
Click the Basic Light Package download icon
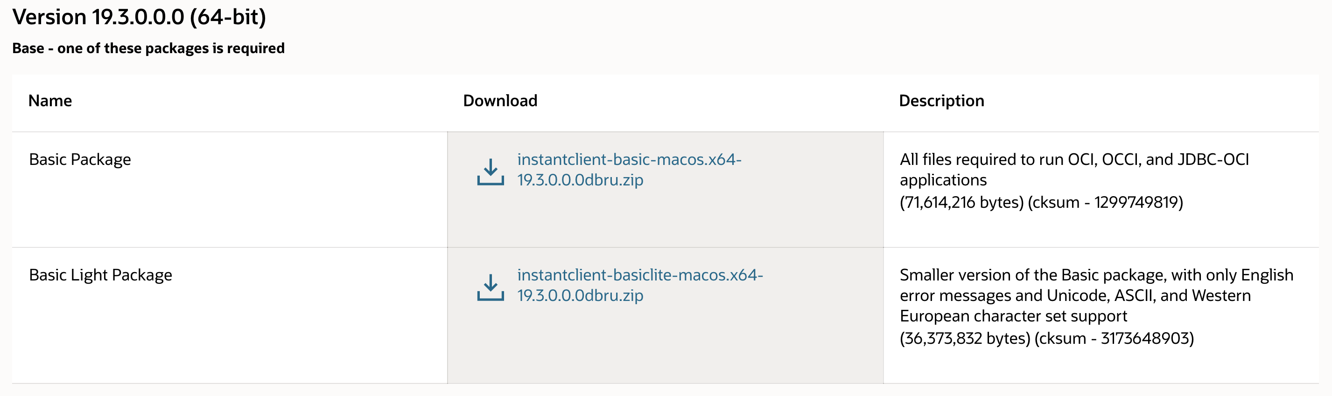click(x=490, y=287)
